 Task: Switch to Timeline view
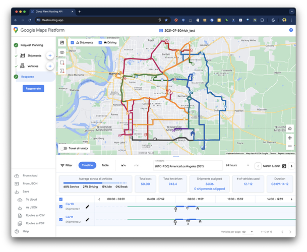[x=87, y=165]
